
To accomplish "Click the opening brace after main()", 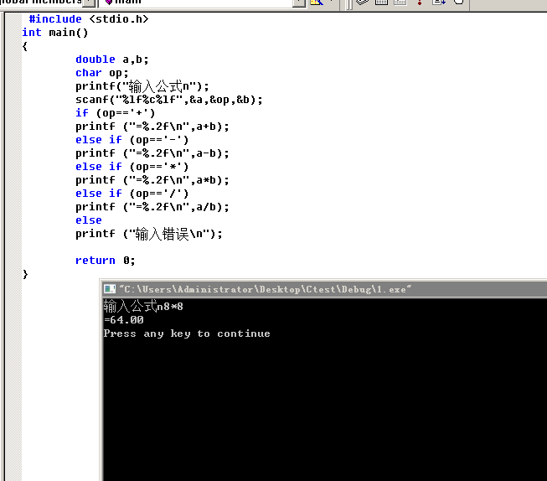I will click(25, 46).
